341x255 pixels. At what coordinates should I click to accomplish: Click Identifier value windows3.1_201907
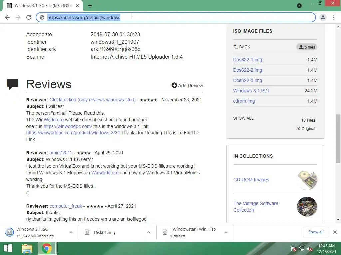[115, 42]
